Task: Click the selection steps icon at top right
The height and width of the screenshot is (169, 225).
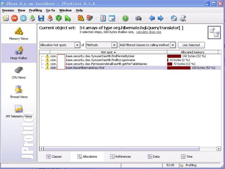Action: click(x=214, y=32)
